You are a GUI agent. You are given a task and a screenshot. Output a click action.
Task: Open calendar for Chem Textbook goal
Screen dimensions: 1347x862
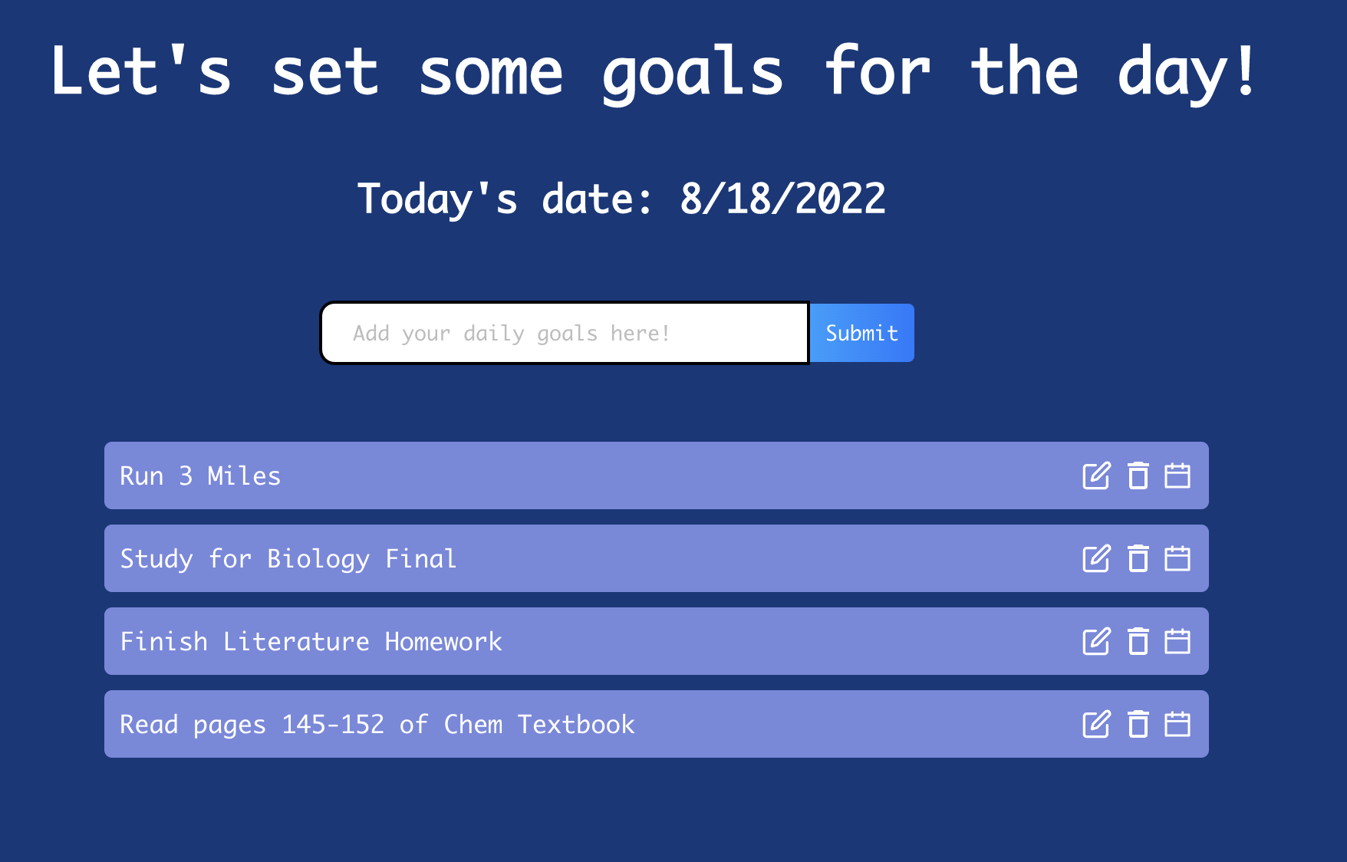point(1177,724)
